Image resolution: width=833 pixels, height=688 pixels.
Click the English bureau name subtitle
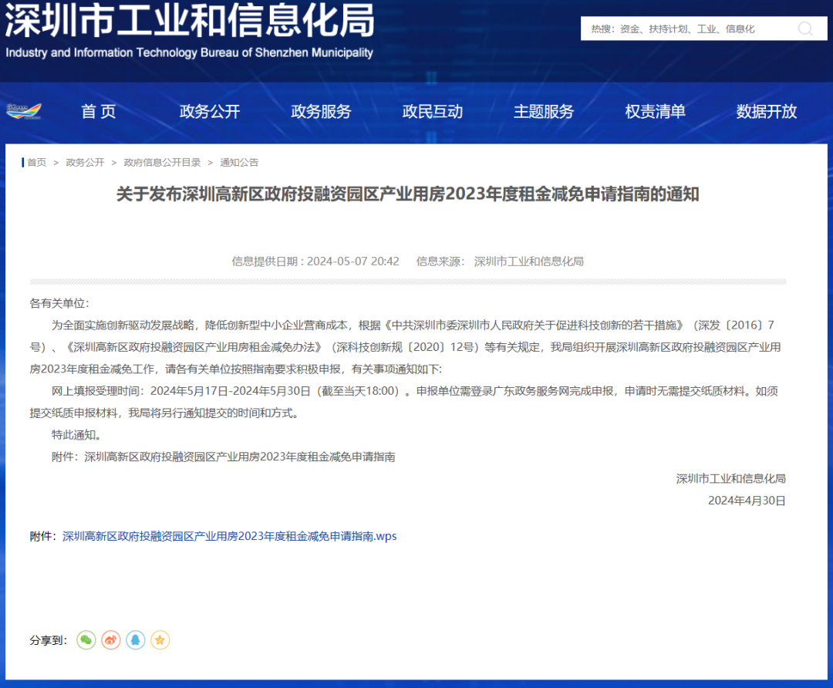coord(189,52)
